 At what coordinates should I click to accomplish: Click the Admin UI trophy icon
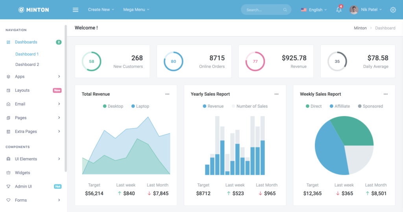click(x=9, y=186)
